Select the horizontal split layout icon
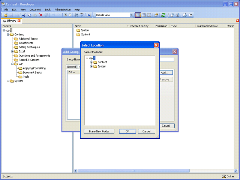The height and width of the screenshot is (180, 240). pyautogui.click(x=144, y=15)
